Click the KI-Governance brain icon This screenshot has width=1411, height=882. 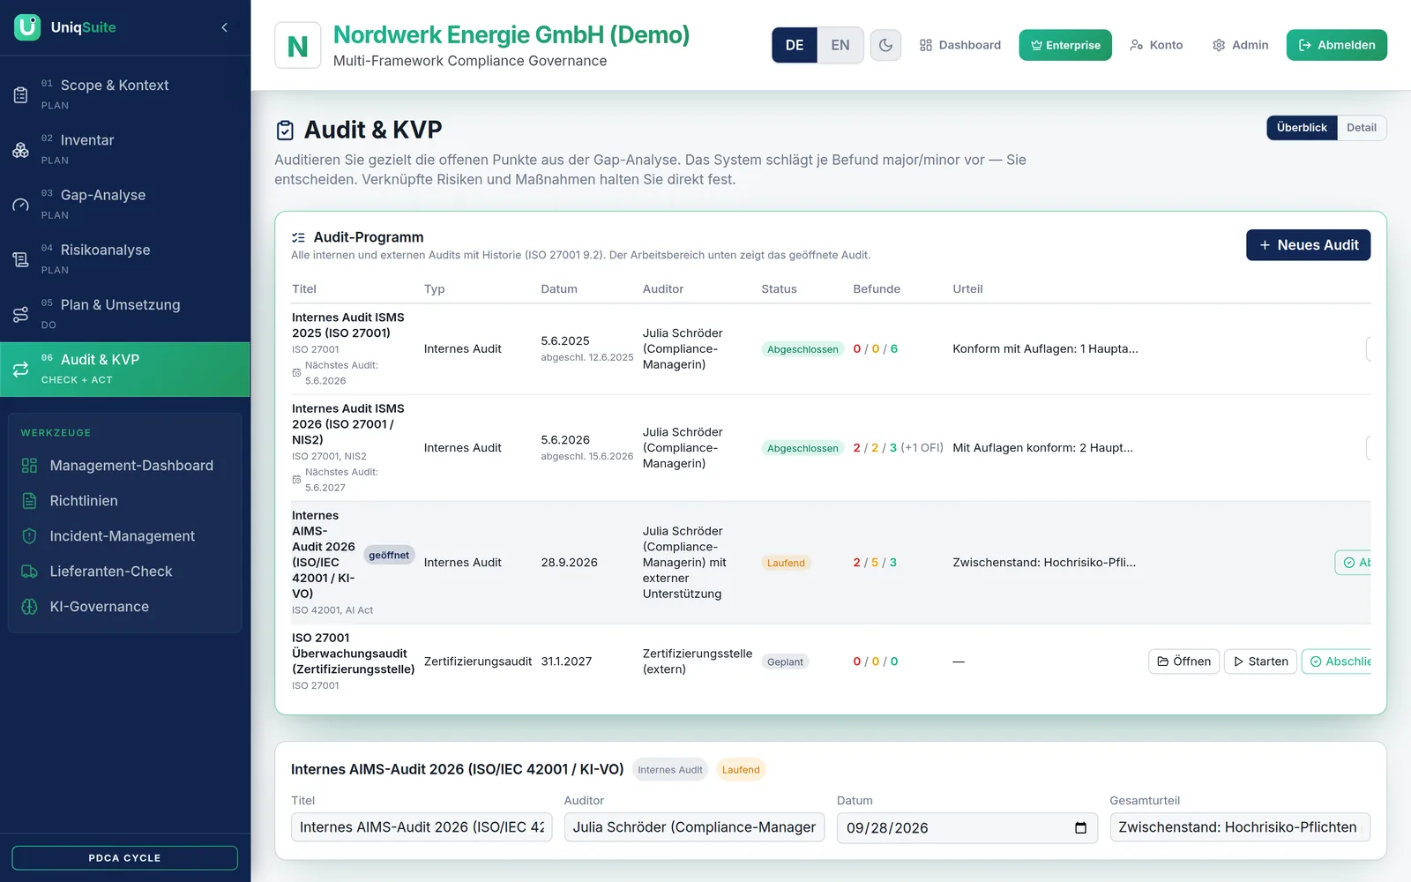tap(29, 607)
